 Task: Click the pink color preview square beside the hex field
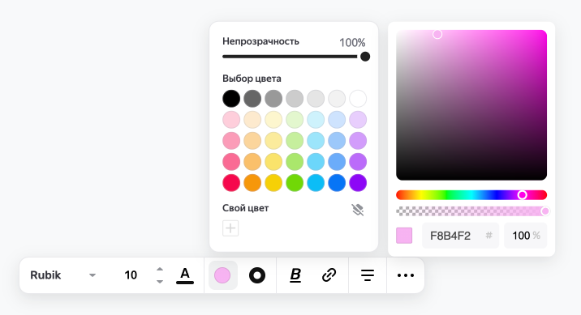coord(404,236)
